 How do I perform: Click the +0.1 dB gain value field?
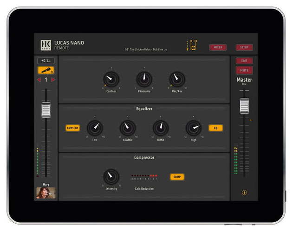pyautogui.click(x=46, y=61)
